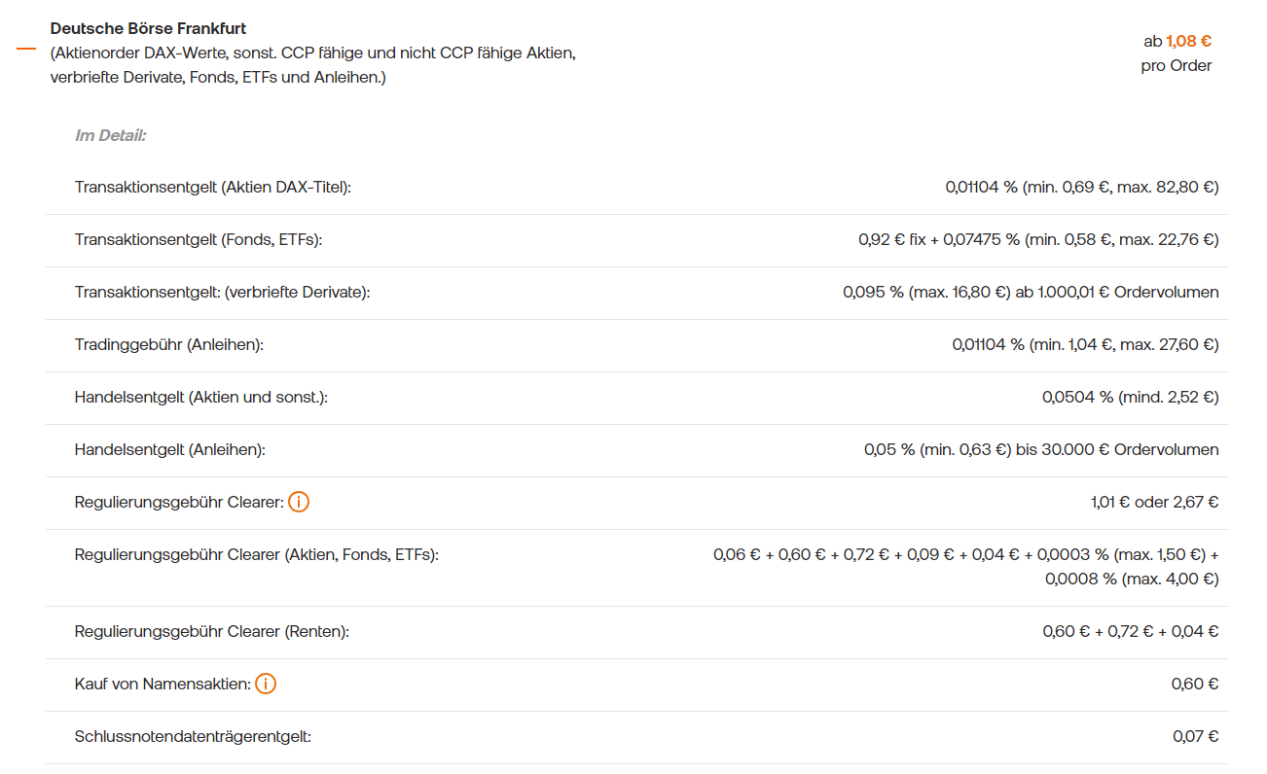Viewport: 1267px width, 774px height.
Task: Click the 1,01 € oder 2,67 € value
Action: (1154, 503)
